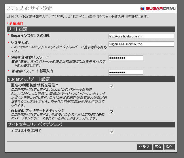Focus the Sugar管理者パスワード password field

pos(126,58)
